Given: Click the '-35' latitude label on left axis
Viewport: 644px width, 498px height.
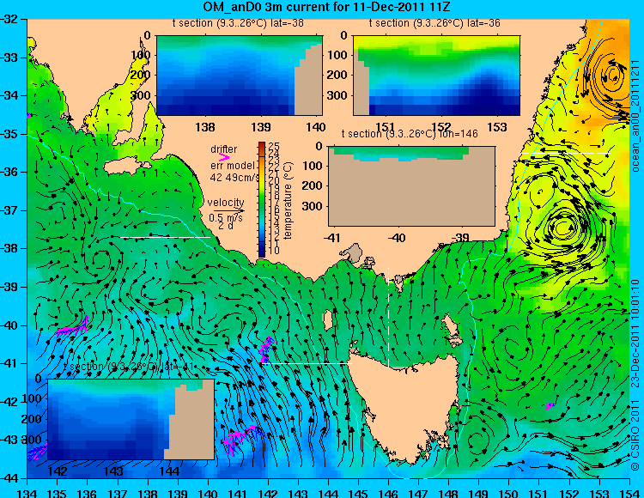Looking at the screenshot, I should (x=9, y=134).
